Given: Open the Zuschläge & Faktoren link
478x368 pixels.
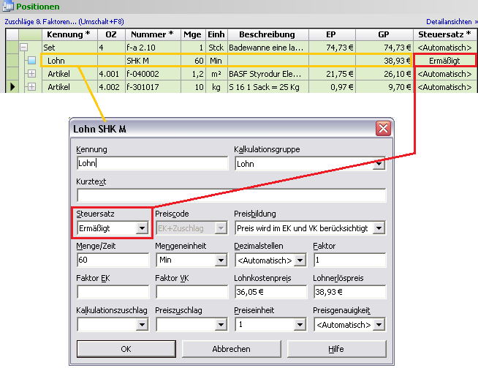Looking at the screenshot, I should 64,22.
